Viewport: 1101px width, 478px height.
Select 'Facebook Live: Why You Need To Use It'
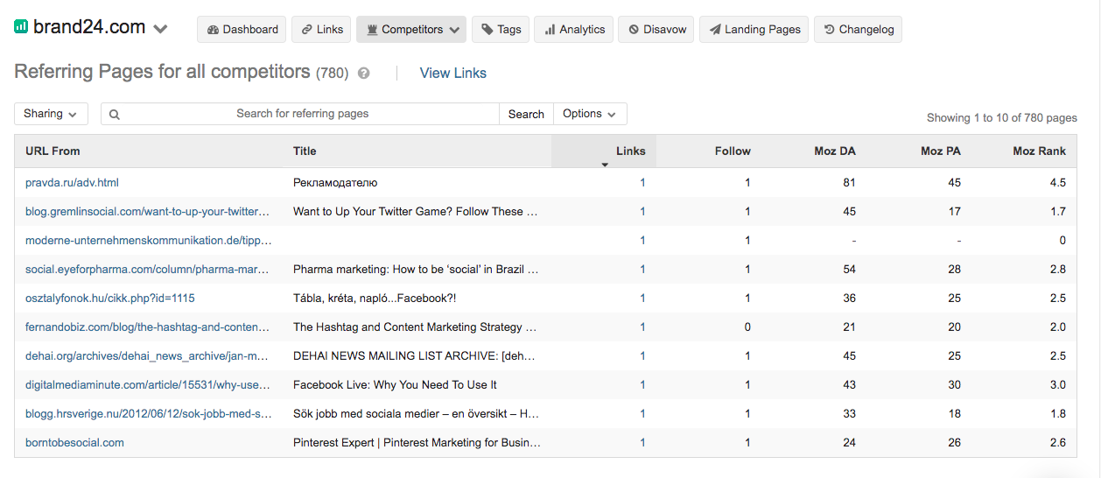click(x=395, y=385)
